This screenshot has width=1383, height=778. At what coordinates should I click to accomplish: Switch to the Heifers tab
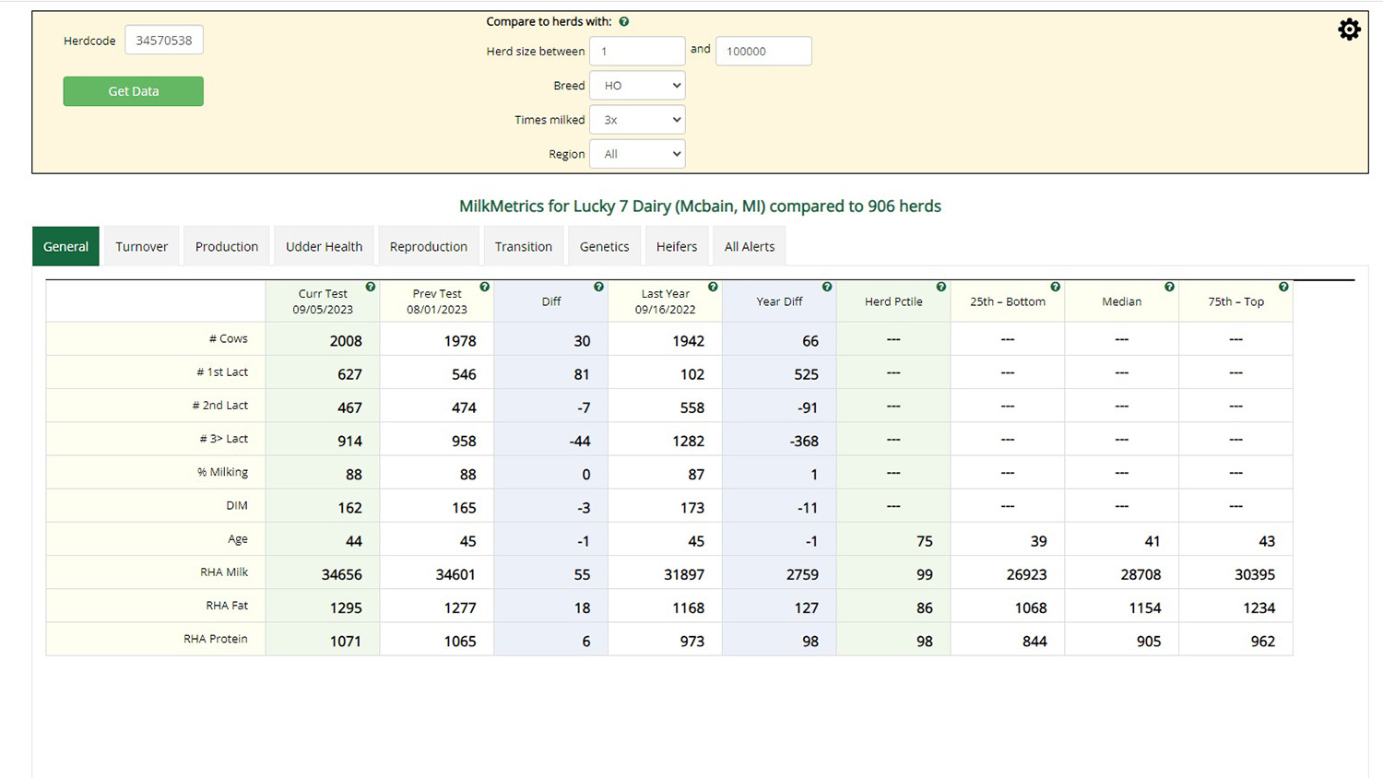pos(677,246)
